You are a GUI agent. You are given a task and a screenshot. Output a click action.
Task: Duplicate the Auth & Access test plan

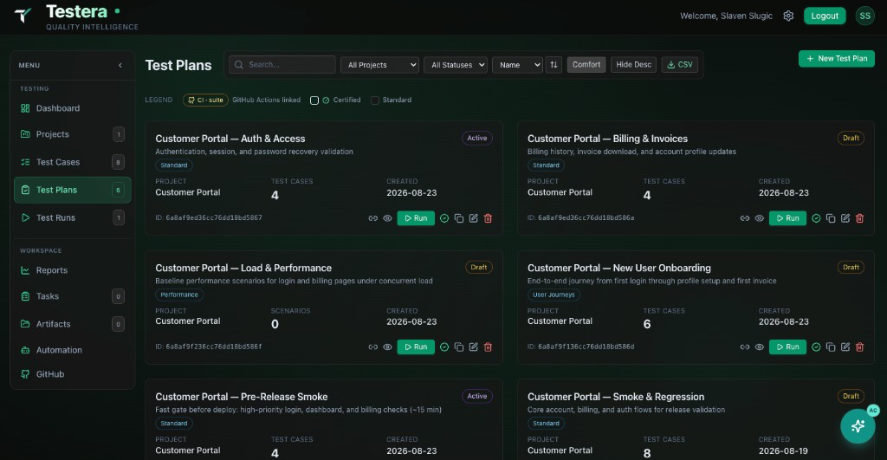459,218
